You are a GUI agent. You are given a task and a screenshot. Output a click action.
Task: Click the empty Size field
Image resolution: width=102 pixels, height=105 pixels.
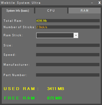(x=68, y=45)
